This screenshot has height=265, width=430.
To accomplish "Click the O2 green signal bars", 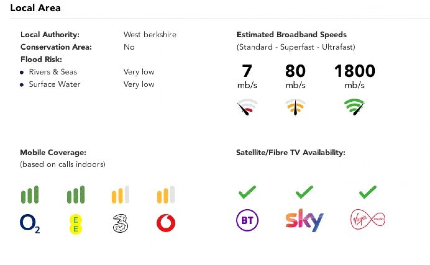I will click(30, 195).
